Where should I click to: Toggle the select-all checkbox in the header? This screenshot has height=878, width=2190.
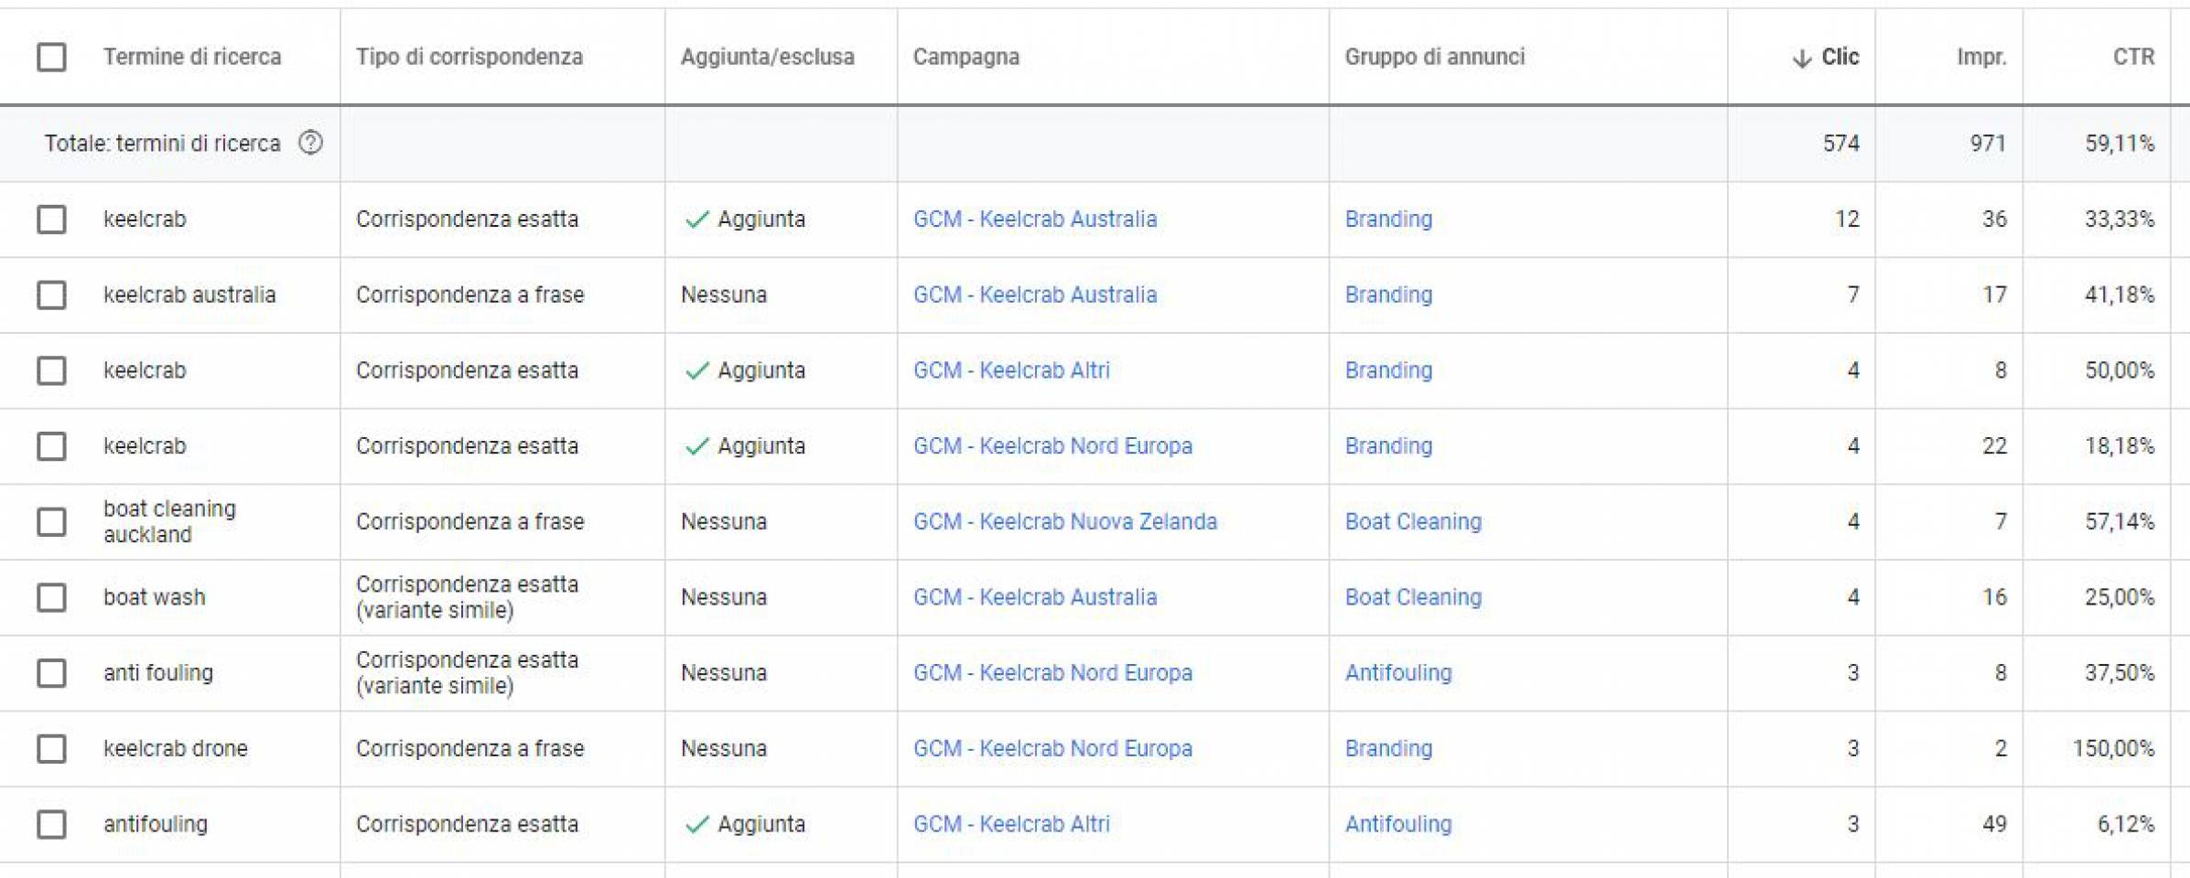pyautogui.click(x=51, y=57)
